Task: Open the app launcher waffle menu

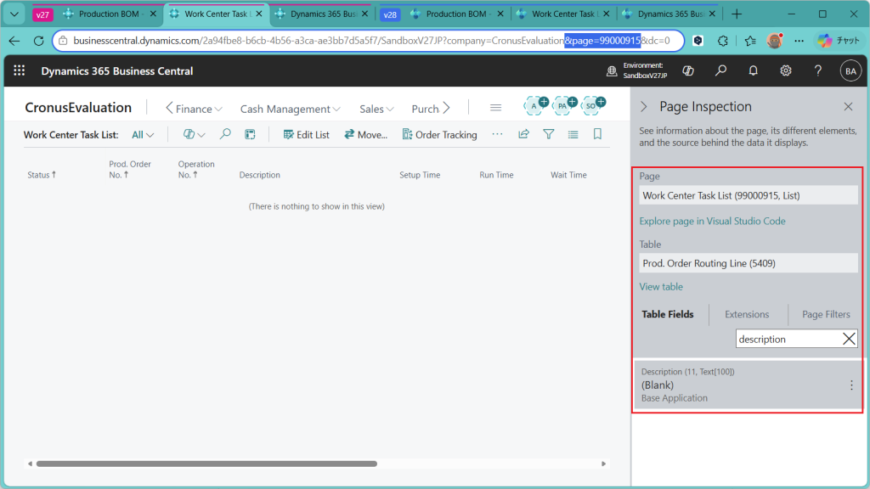Action: (20, 71)
